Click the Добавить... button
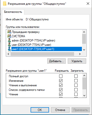Viewport: 92px width, 115px height. (x=56, y=61)
